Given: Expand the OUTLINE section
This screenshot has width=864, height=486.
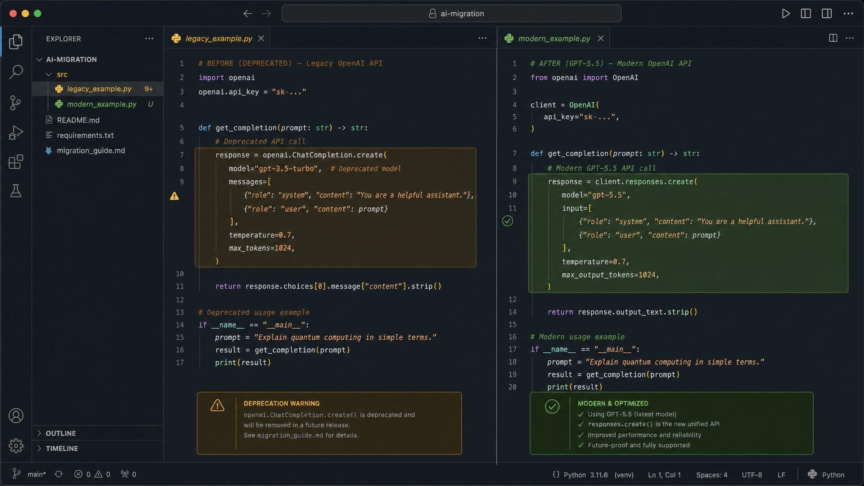Looking at the screenshot, I should [x=98, y=433].
